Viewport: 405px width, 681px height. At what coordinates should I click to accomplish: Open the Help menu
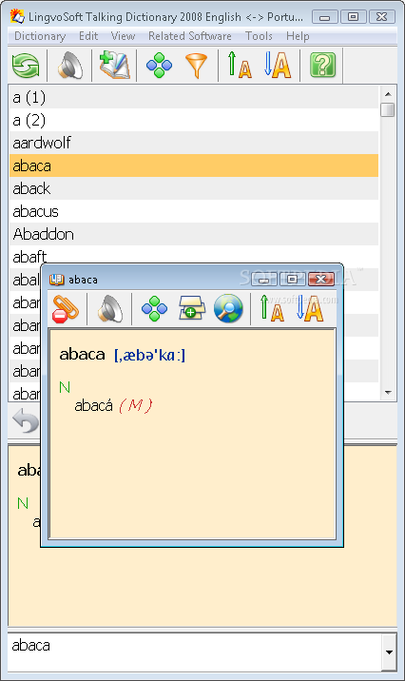click(x=298, y=36)
